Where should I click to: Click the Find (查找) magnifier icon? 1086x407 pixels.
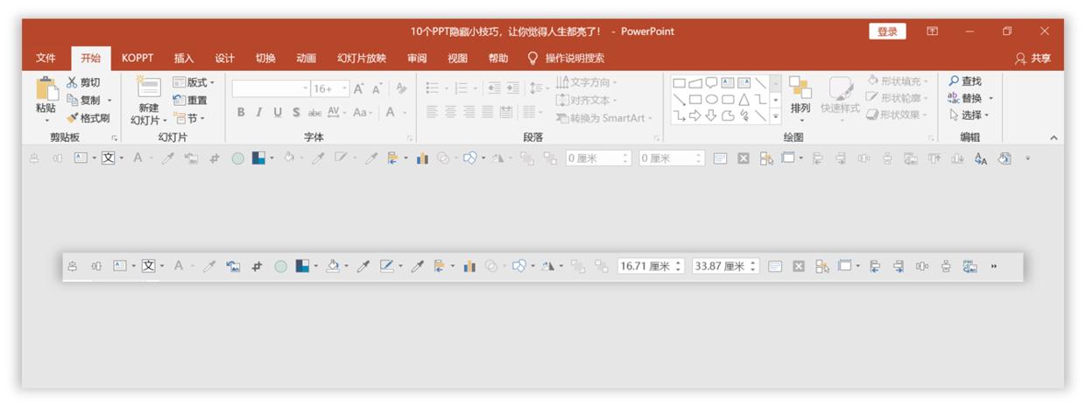(954, 81)
